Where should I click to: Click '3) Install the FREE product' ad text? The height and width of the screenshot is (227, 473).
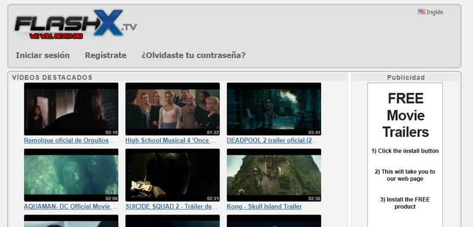point(405,203)
